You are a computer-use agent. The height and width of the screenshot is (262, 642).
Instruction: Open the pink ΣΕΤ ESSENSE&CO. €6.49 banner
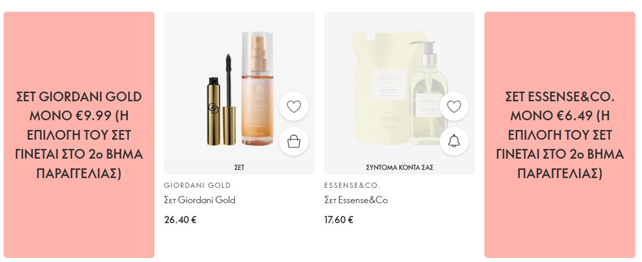coord(560,135)
